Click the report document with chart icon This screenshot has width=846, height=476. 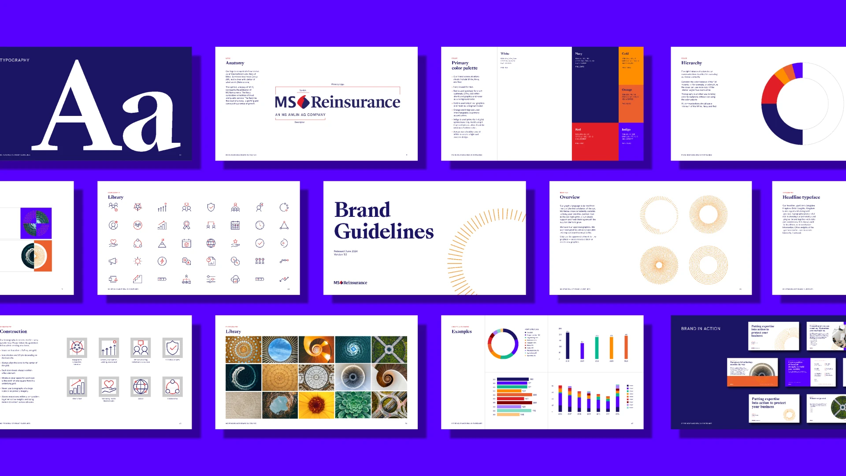tap(211, 261)
